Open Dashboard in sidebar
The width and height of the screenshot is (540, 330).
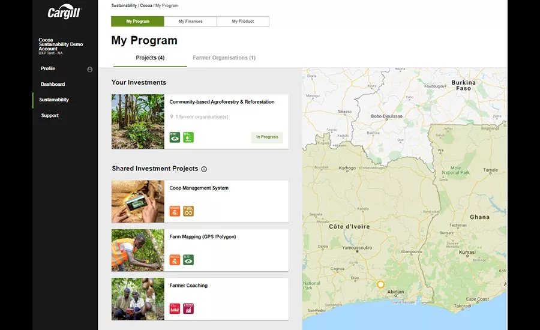click(53, 85)
